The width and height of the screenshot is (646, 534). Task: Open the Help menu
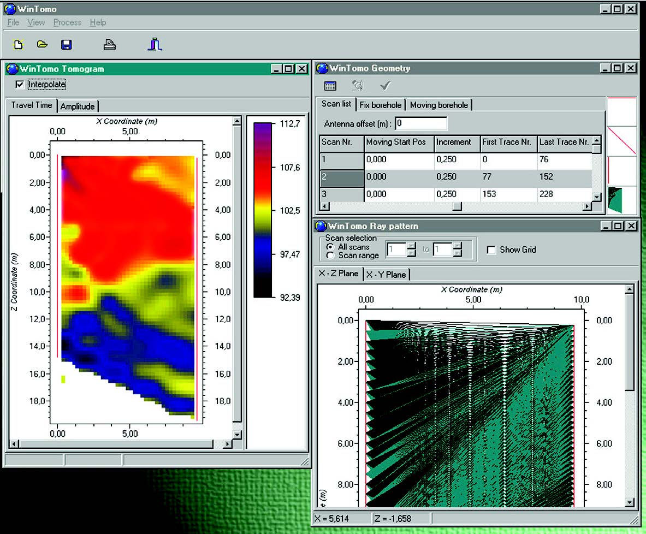[98, 22]
